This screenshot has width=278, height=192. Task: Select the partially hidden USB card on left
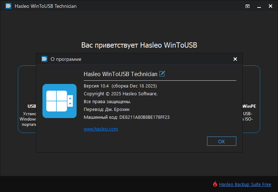tap(27, 100)
